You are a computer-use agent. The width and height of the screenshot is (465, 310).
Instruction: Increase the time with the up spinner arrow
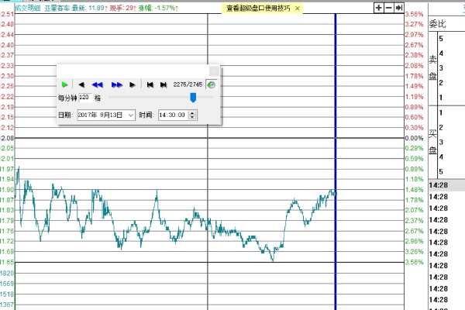tap(192, 112)
